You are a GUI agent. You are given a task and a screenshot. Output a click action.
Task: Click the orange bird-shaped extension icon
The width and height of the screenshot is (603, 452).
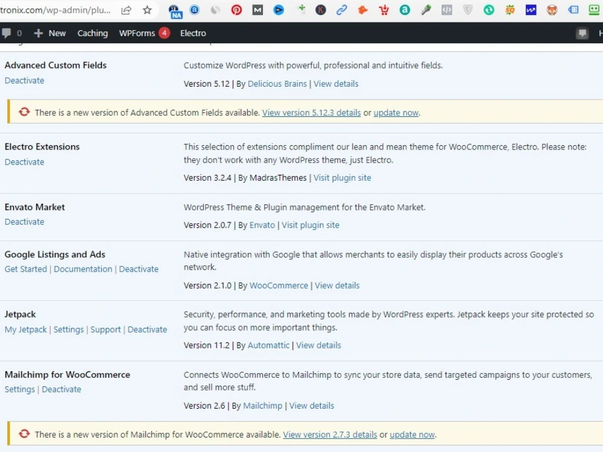362,10
